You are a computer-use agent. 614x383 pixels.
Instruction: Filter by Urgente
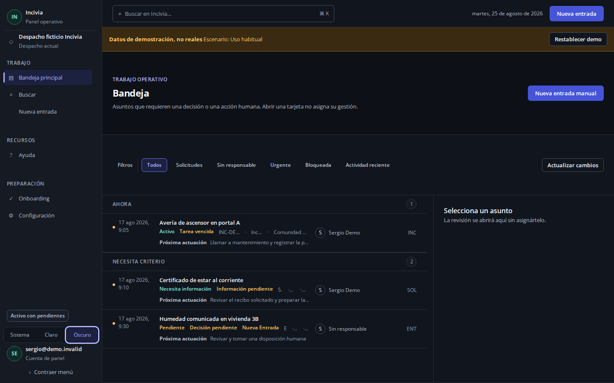pos(281,165)
